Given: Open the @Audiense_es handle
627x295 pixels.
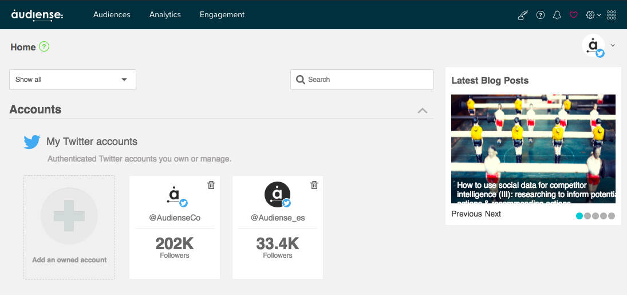Looking at the screenshot, I should 278,218.
